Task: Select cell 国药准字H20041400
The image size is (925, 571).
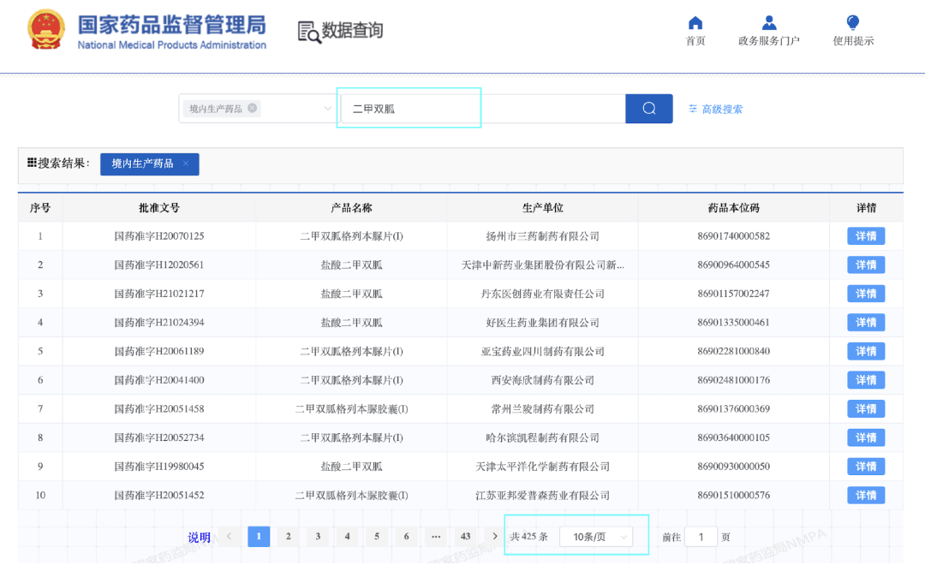Action: pyautogui.click(x=159, y=380)
